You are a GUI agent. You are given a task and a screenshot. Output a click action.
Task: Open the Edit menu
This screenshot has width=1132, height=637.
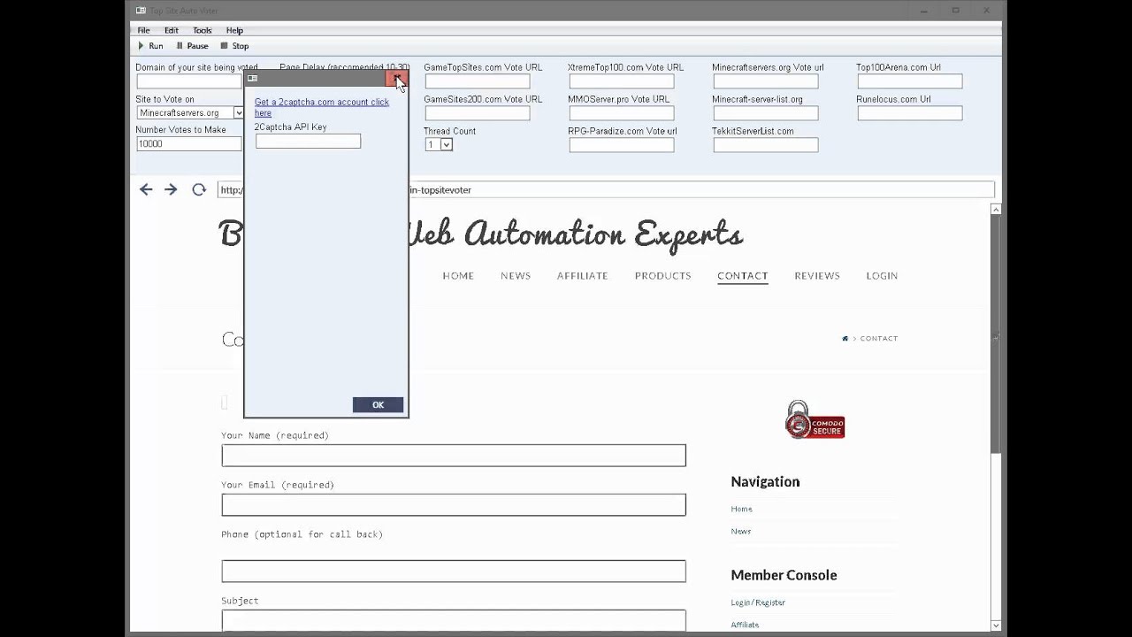click(x=171, y=30)
